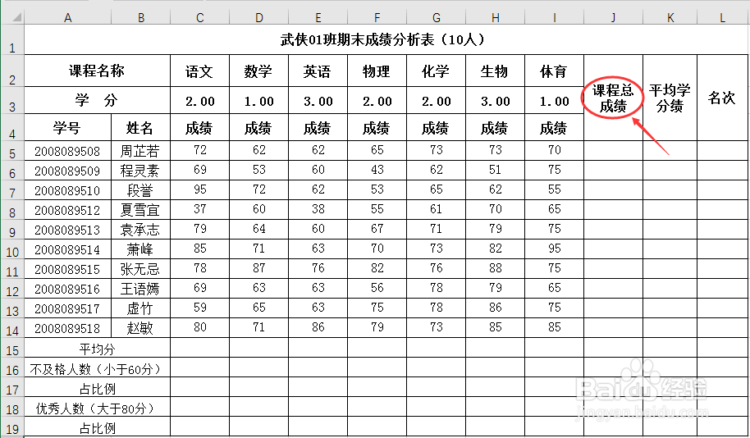Image resolution: width=750 pixels, height=438 pixels.
Task: Click 张无忌's 生物 score 88
Action: click(x=495, y=268)
